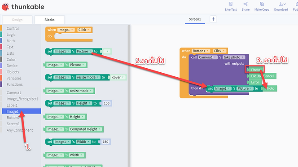The image size is (298, 167).
Task: Click the Error output block
Action: (254, 82)
